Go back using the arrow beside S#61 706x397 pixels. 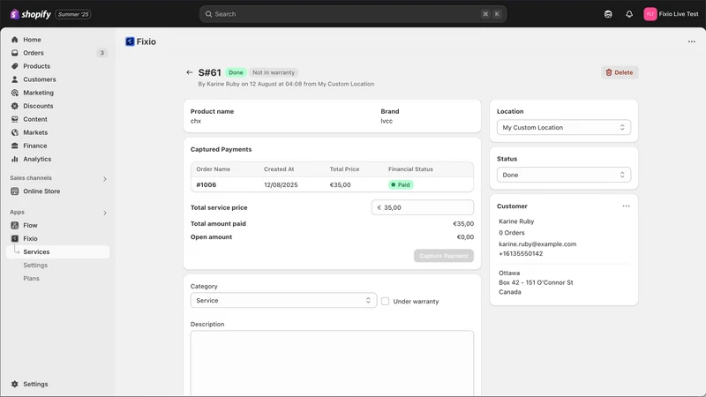[189, 72]
